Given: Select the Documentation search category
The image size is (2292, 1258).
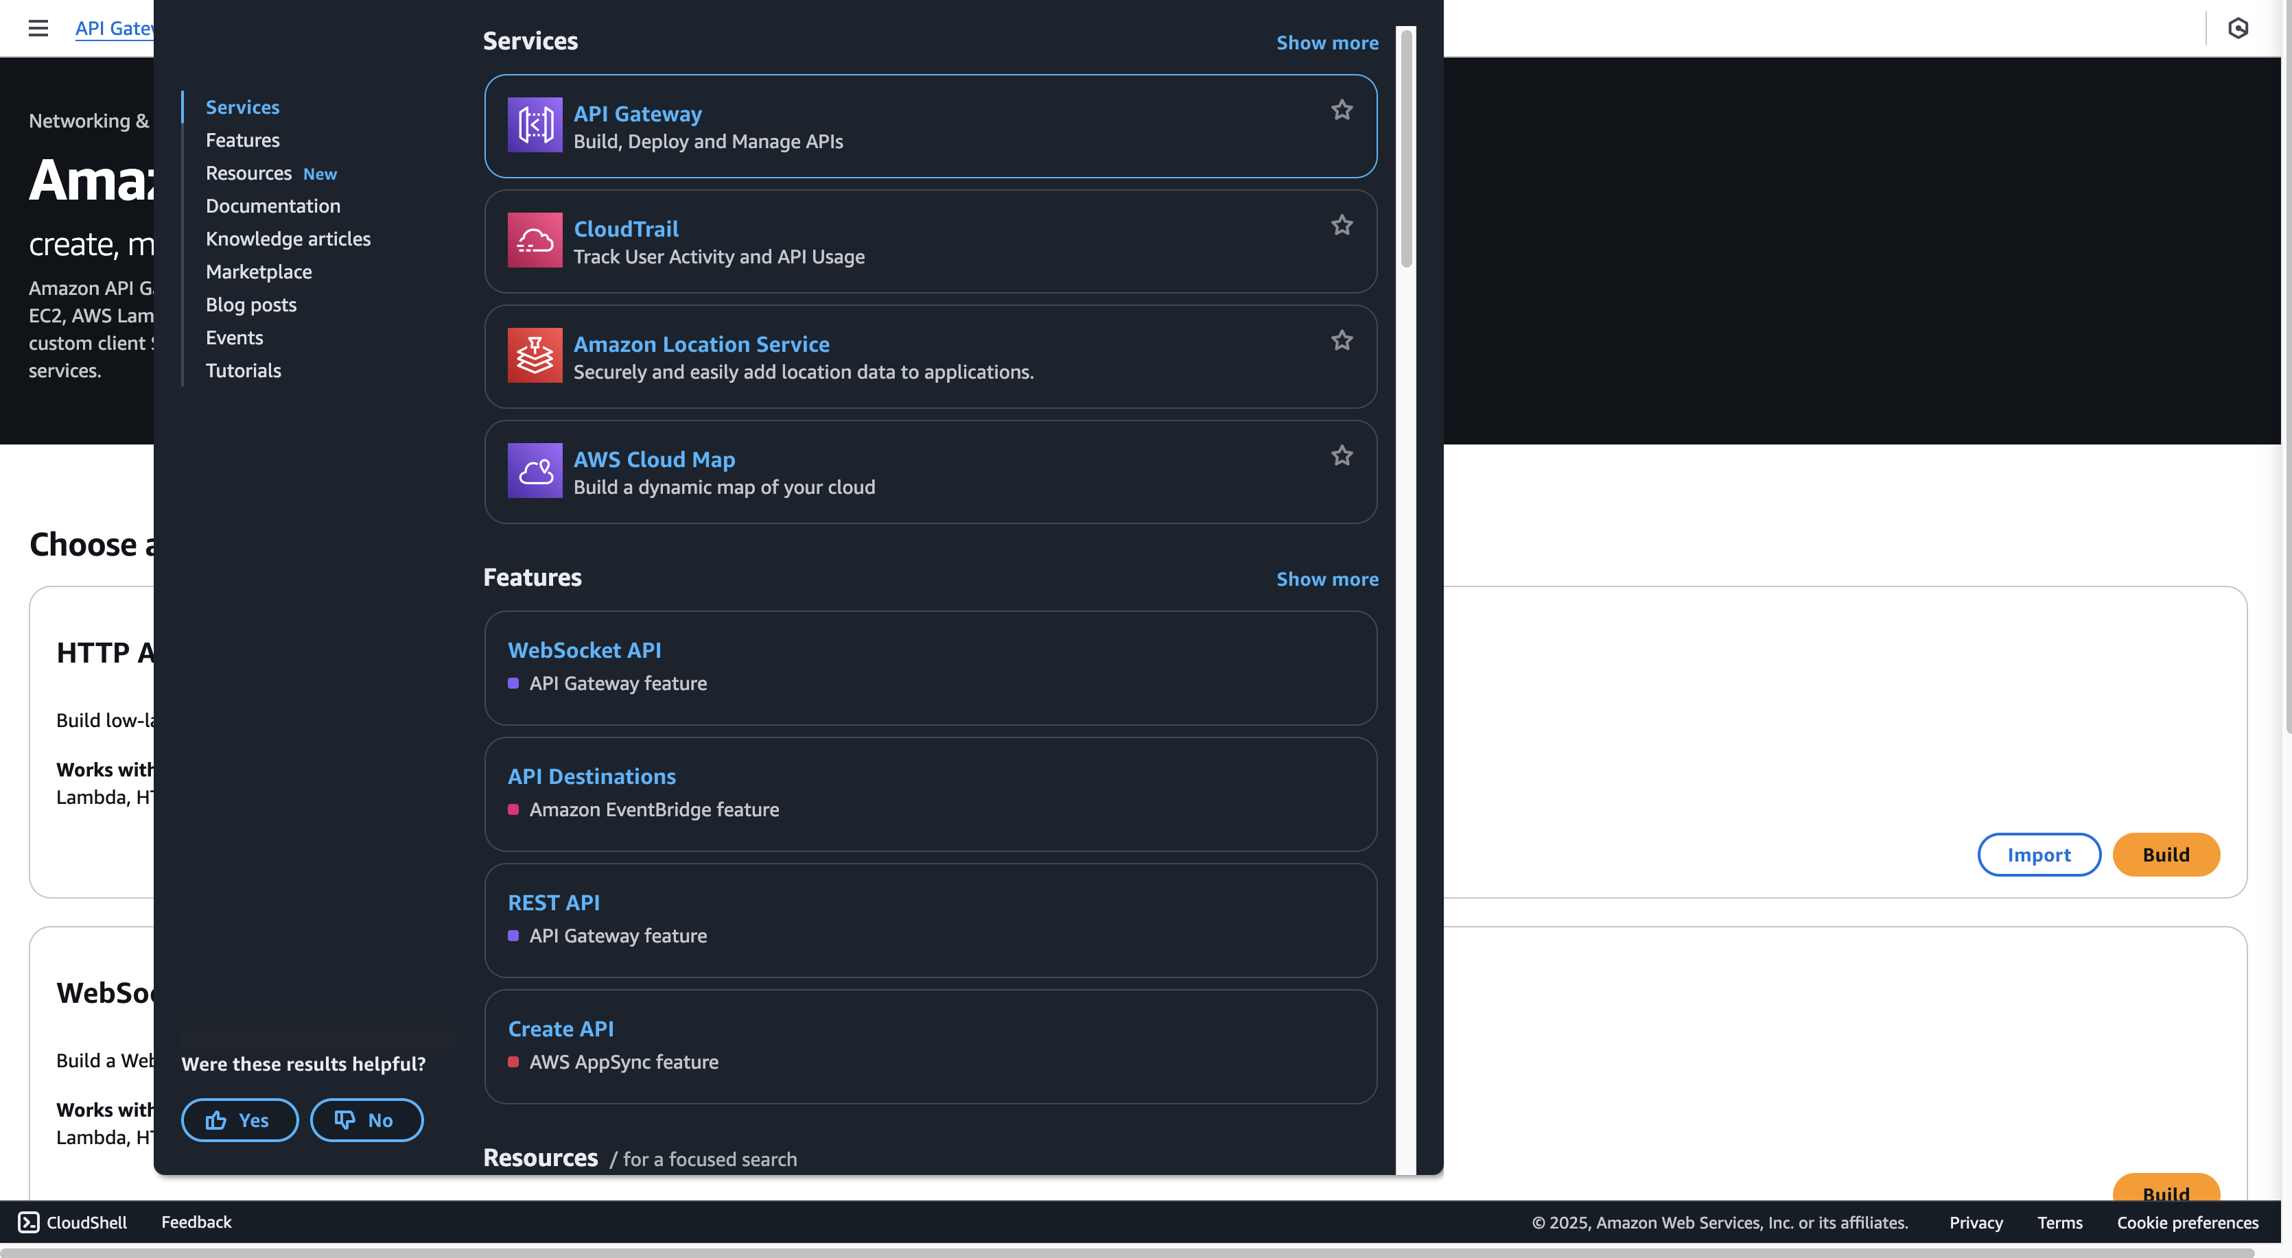Looking at the screenshot, I should 272,206.
